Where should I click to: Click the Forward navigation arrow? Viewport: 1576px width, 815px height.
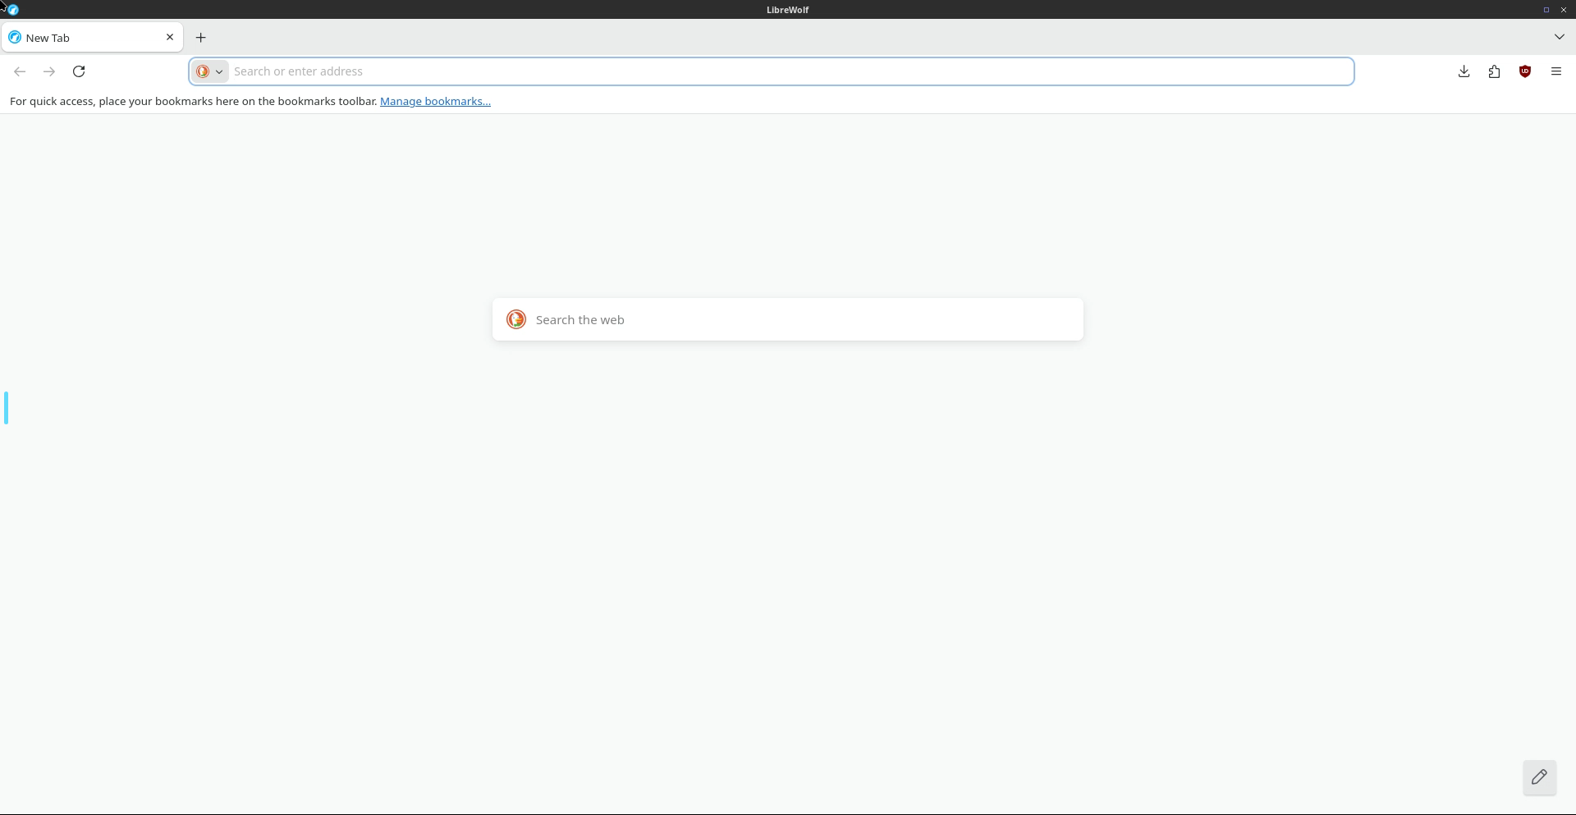49,71
